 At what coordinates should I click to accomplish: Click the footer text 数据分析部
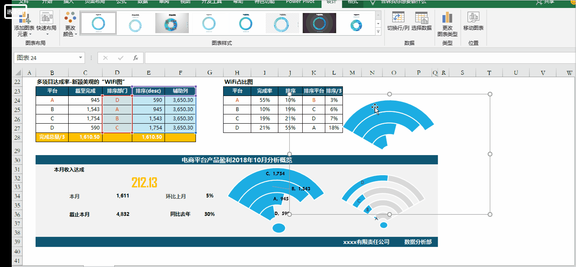418,242
